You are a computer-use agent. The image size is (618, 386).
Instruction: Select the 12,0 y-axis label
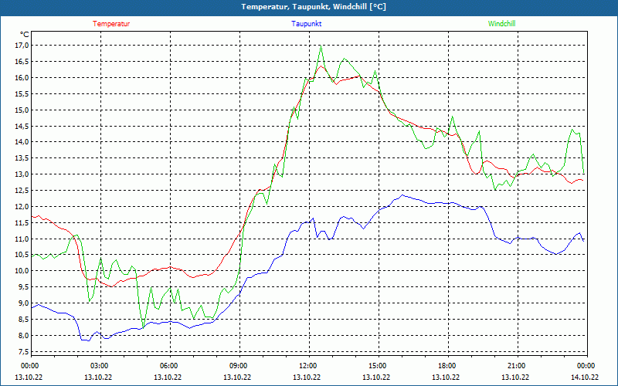(21, 207)
